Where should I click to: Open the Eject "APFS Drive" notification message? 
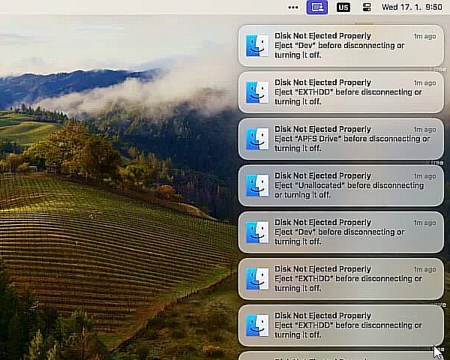352,143
